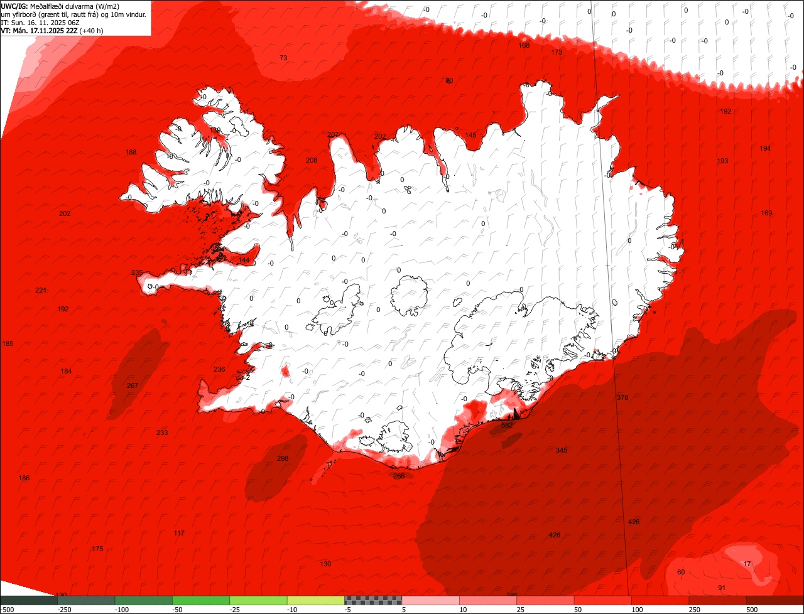Pick the flux value 298
The width and height of the screenshot is (804, 614).
pyautogui.click(x=283, y=458)
